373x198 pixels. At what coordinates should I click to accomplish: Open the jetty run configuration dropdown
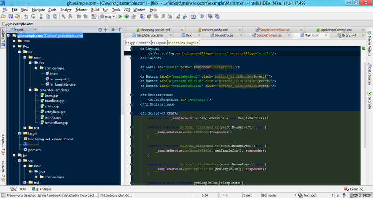[108, 16]
